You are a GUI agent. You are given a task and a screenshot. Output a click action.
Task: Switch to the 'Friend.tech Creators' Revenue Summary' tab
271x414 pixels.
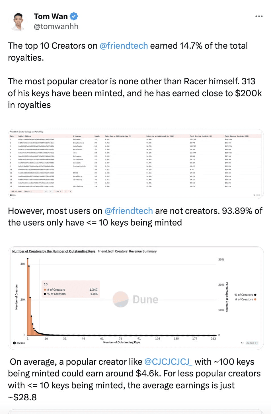click(127, 251)
